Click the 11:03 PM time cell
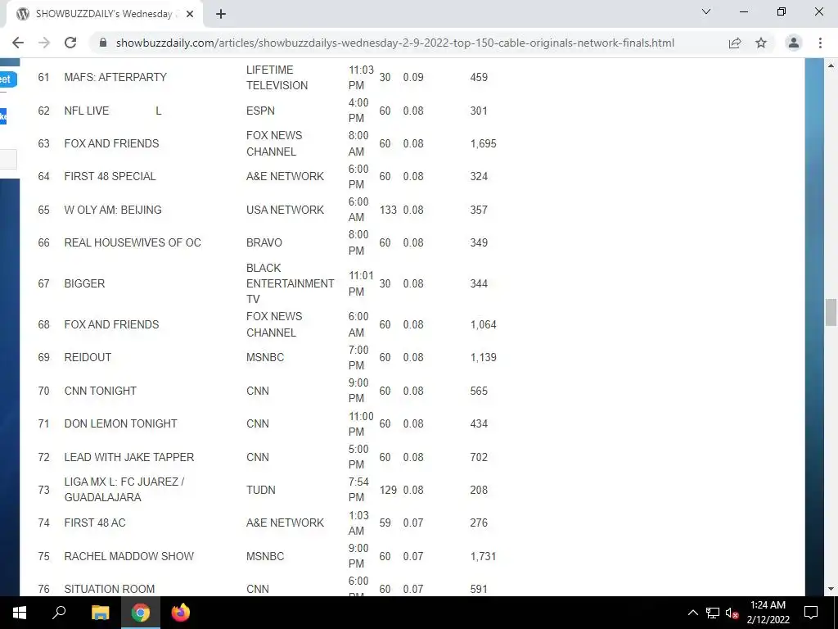838x629 pixels. (361, 78)
